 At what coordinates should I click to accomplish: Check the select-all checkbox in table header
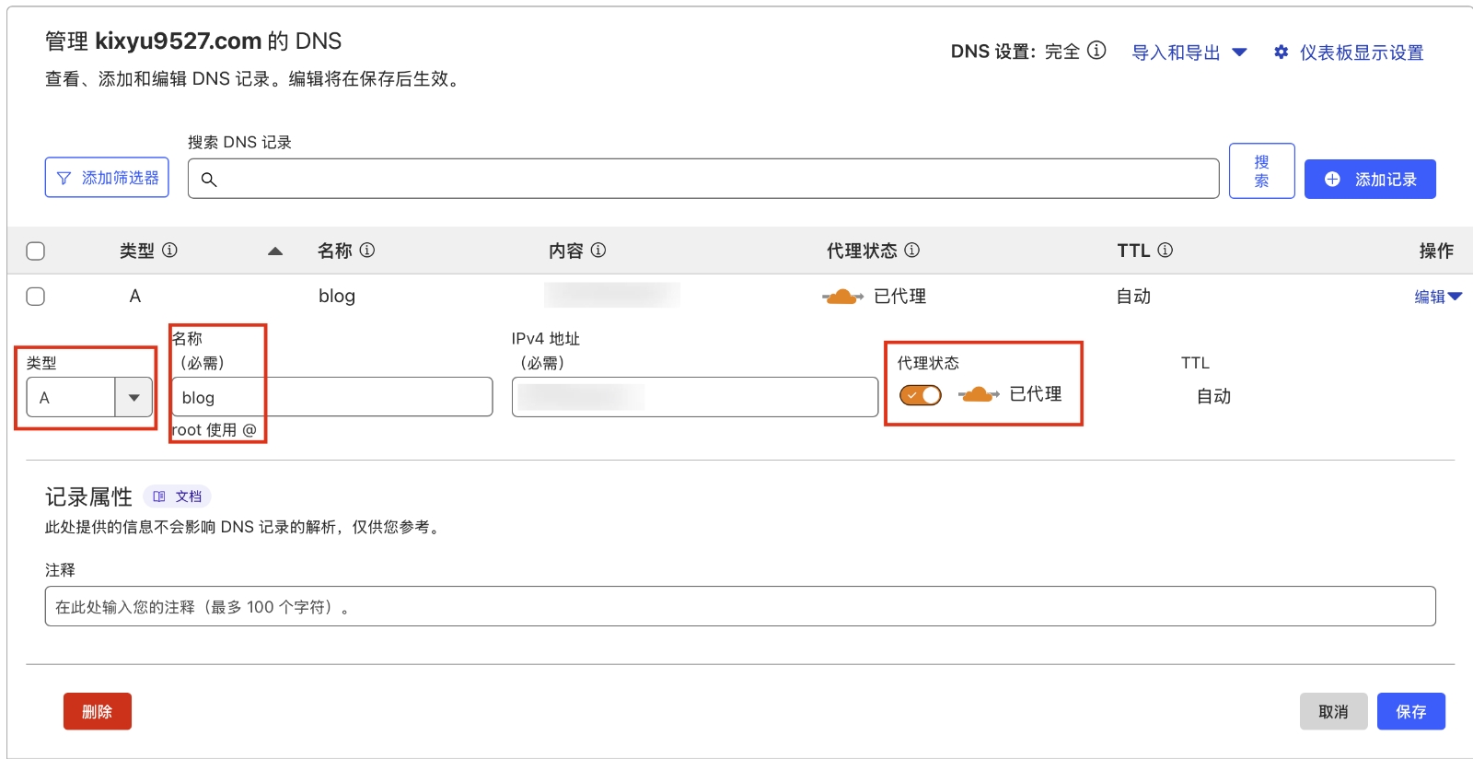pos(36,251)
